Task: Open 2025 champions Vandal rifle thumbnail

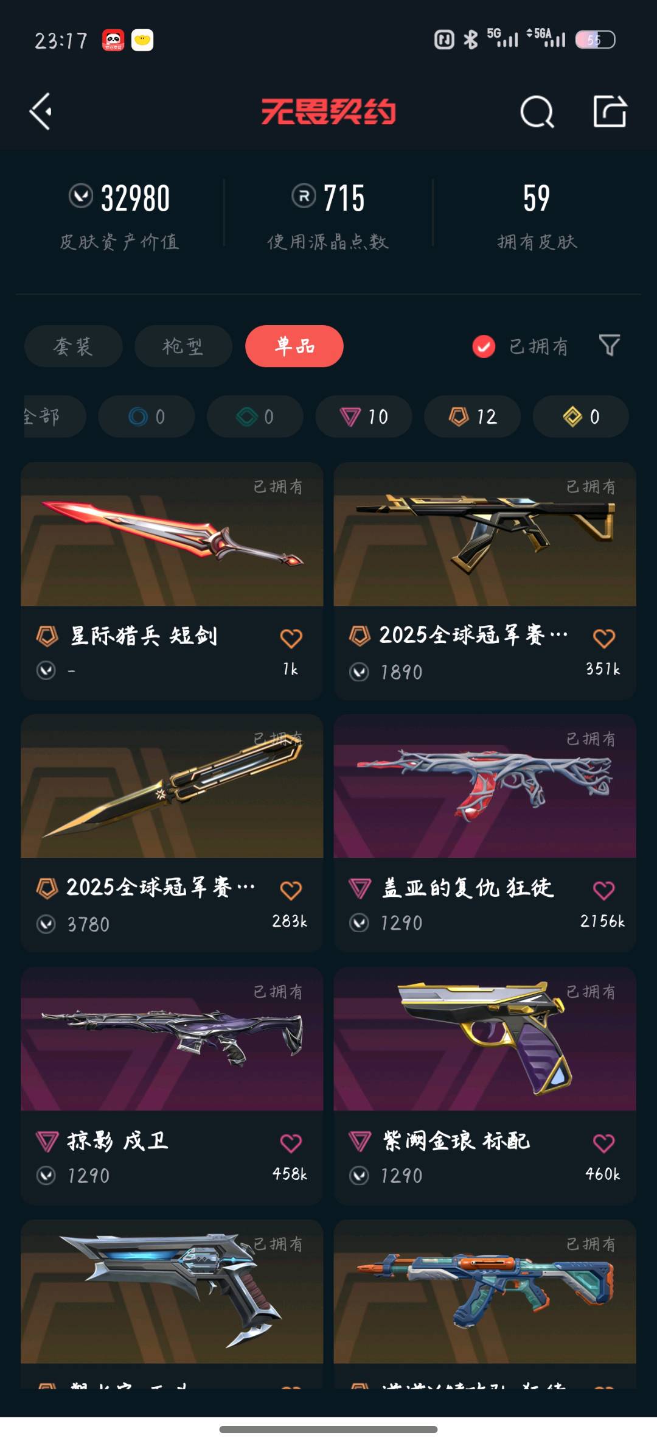Action: tap(485, 534)
